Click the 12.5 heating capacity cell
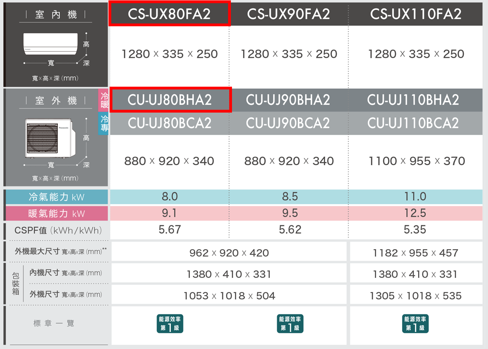Image resolution: width=488 pixels, height=349 pixels. click(415, 213)
